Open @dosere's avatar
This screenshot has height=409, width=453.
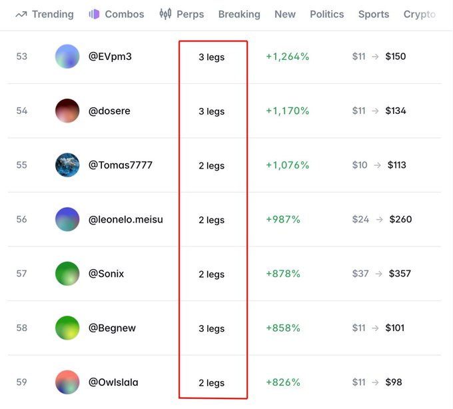(67, 111)
